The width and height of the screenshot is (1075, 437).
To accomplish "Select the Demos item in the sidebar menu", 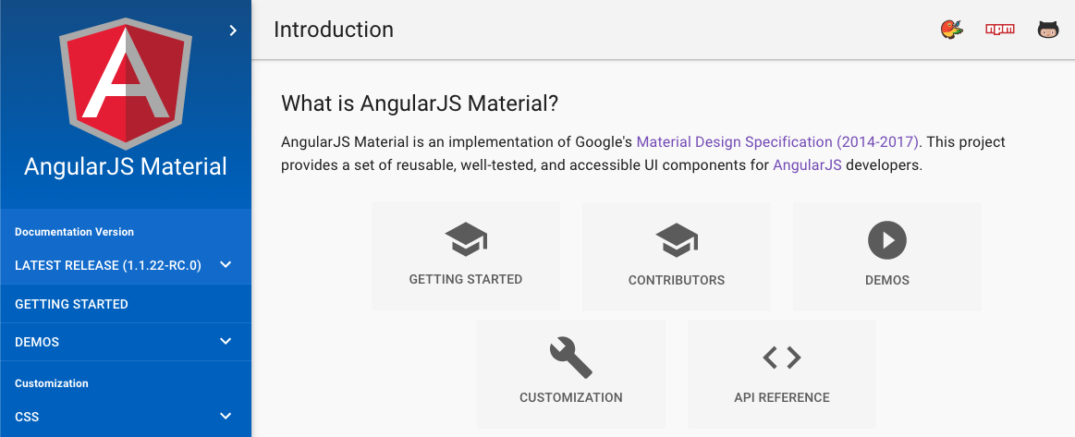I will click(x=126, y=342).
